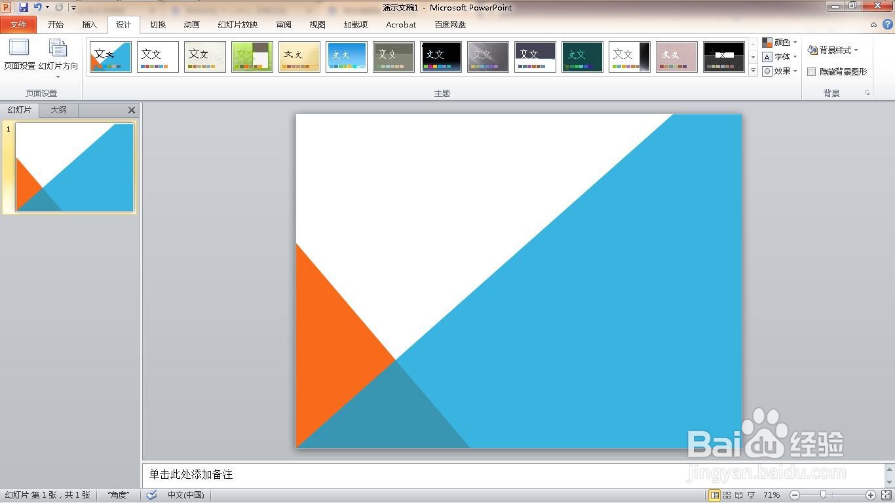895x503 pixels.
Task: Click the theme gallery scroll-down arrow
Action: pos(753,57)
